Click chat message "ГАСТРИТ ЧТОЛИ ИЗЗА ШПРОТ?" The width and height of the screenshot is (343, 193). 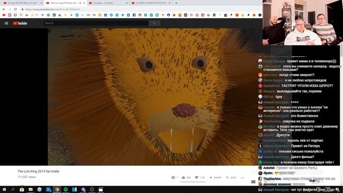click(x=307, y=86)
